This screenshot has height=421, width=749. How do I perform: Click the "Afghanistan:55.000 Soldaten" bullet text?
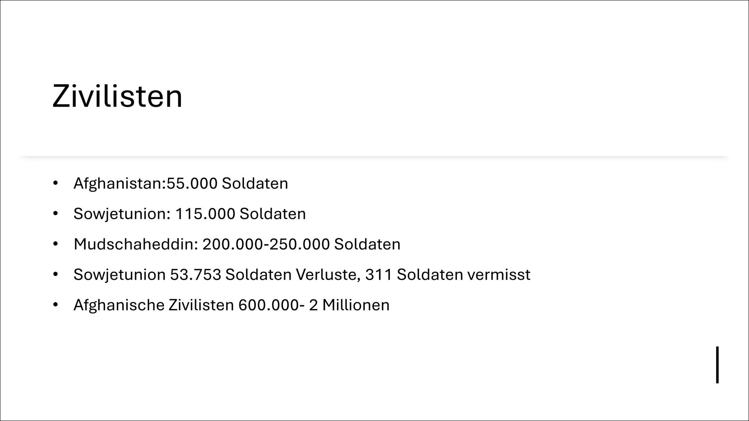181,184
